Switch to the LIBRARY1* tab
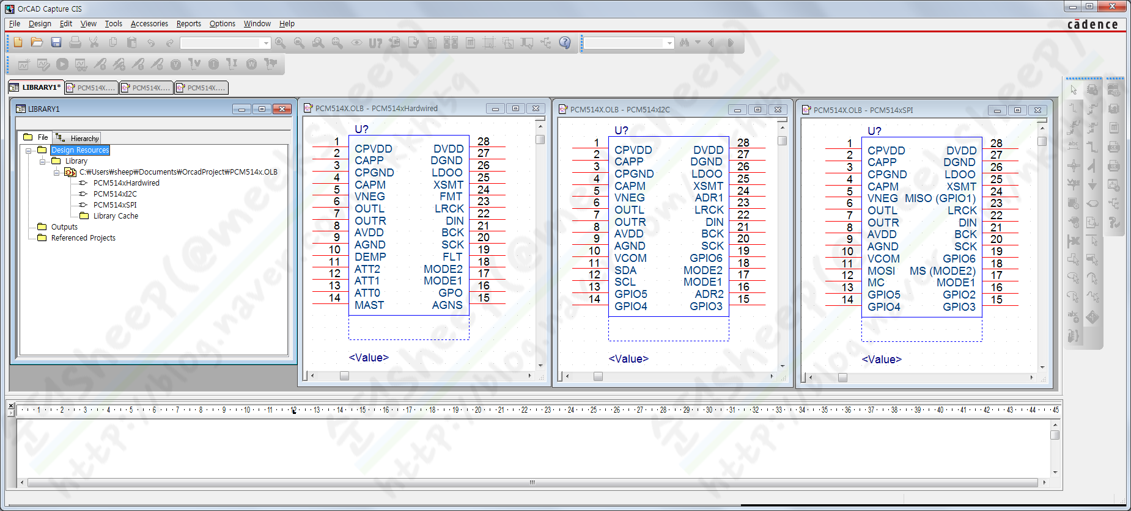The width and height of the screenshot is (1131, 511). pyautogui.click(x=36, y=87)
